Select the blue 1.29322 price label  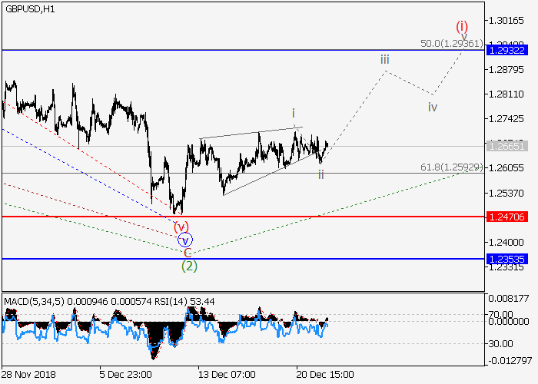coord(506,51)
